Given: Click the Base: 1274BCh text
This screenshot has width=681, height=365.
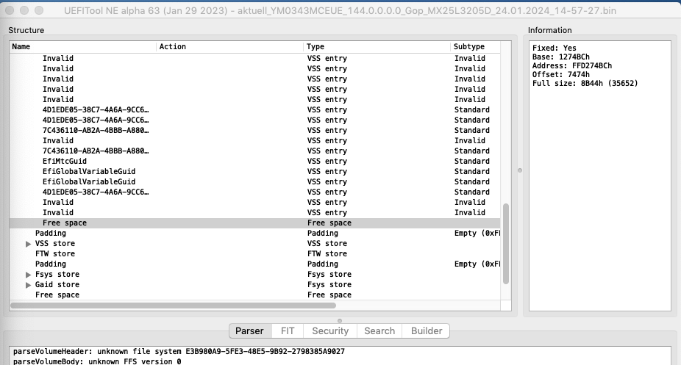Looking at the screenshot, I should pyautogui.click(x=560, y=57).
